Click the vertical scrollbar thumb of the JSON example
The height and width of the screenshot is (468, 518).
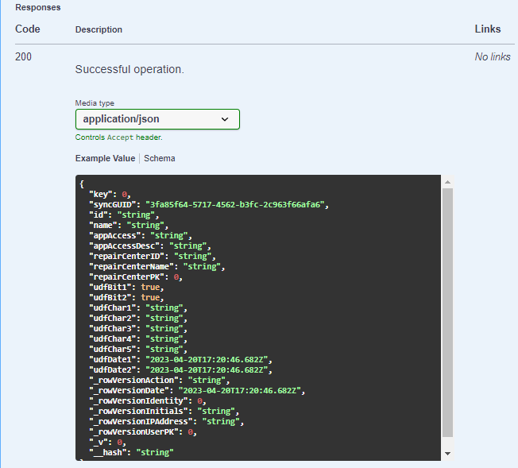pos(447,312)
